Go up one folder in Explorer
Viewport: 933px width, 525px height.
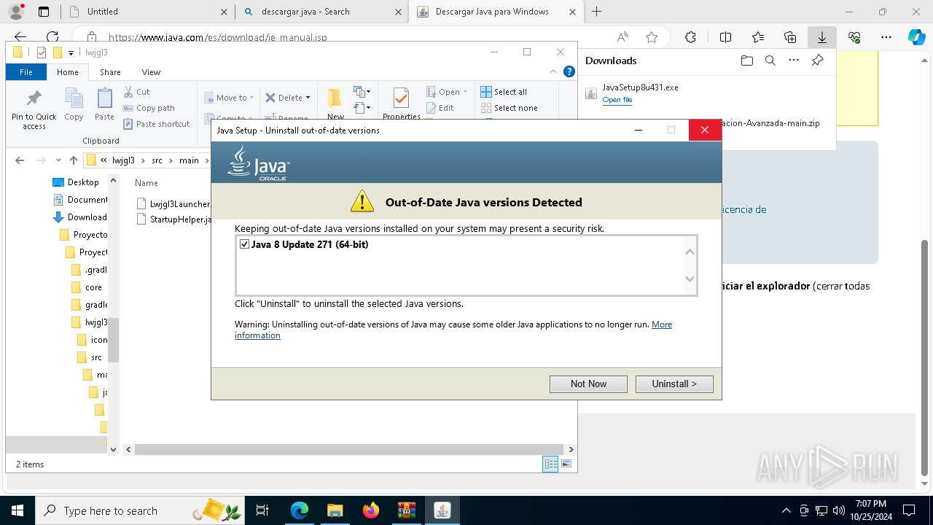74,160
